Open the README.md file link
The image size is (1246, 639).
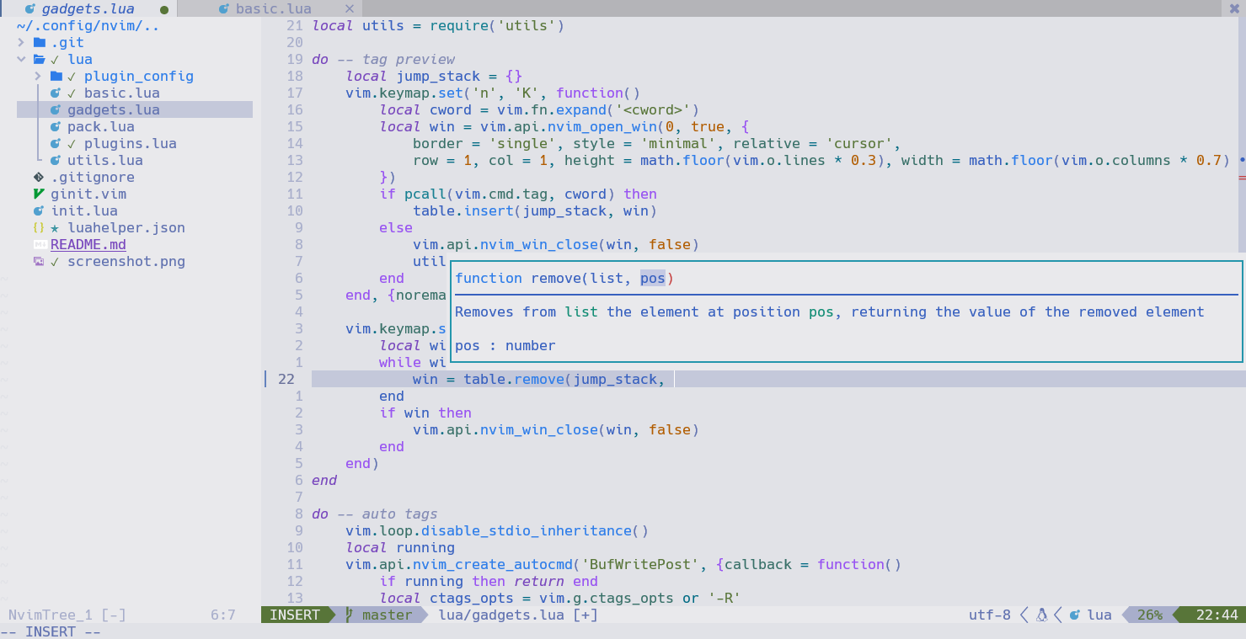point(88,244)
